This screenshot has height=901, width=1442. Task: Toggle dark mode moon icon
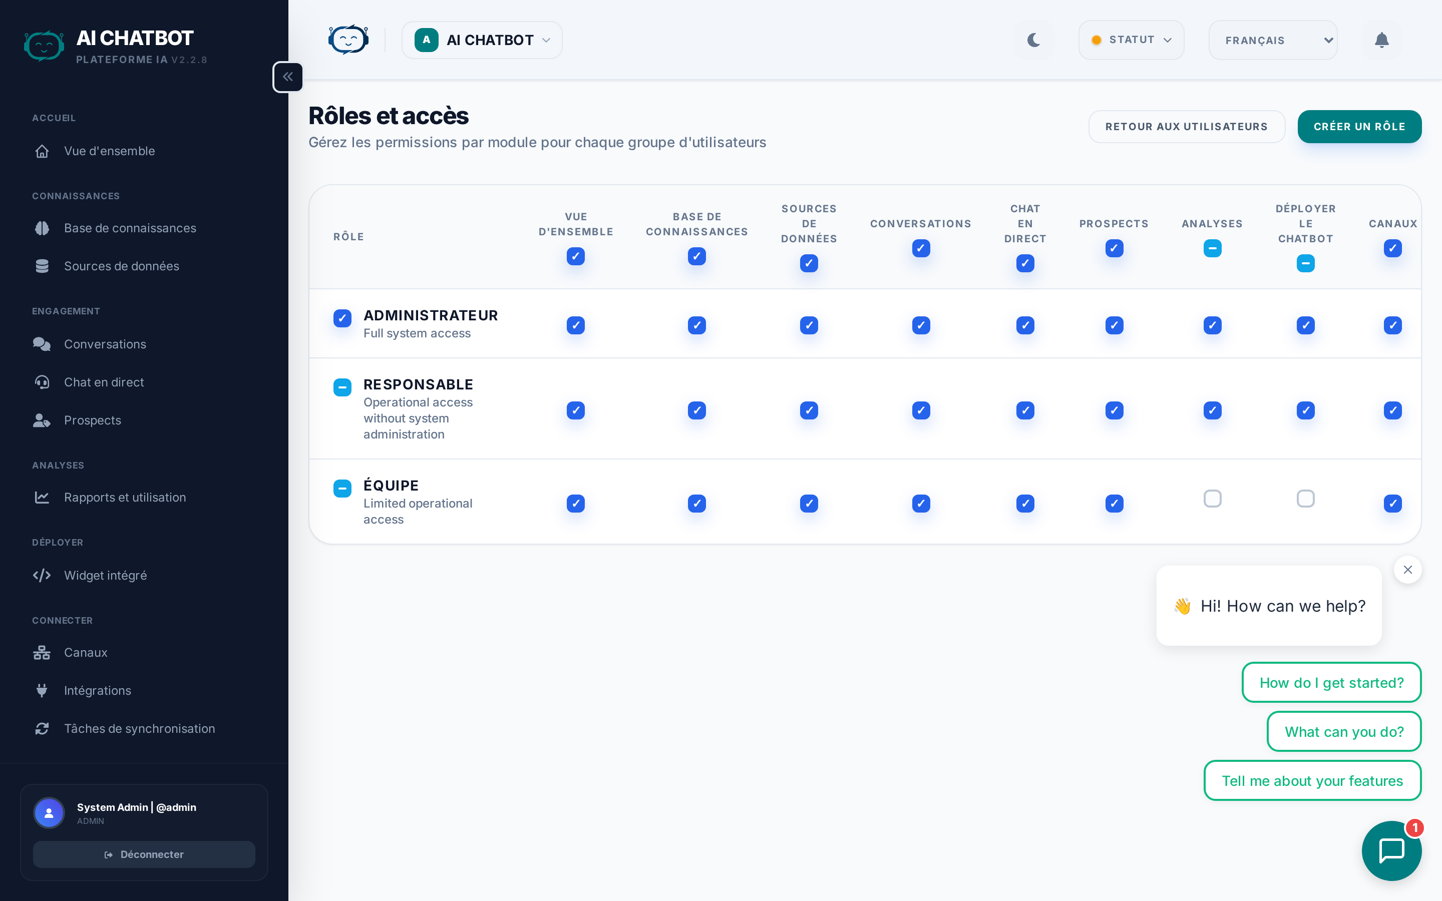coord(1034,40)
